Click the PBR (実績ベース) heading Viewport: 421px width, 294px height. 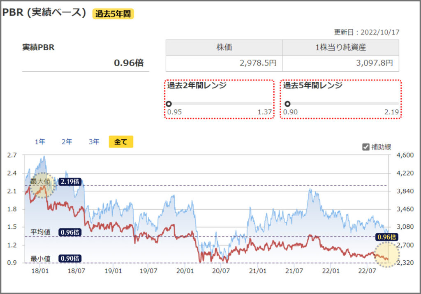pos(44,12)
